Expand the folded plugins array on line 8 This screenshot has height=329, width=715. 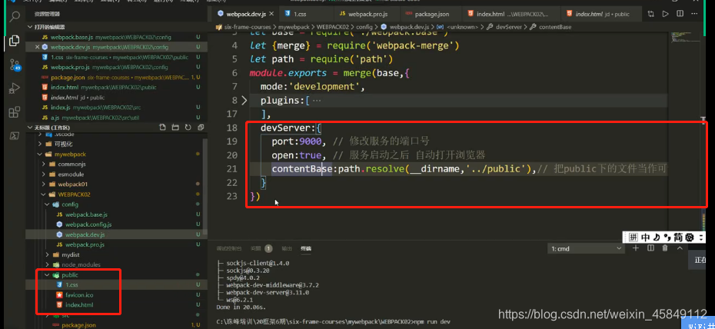[x=244, y=100]
